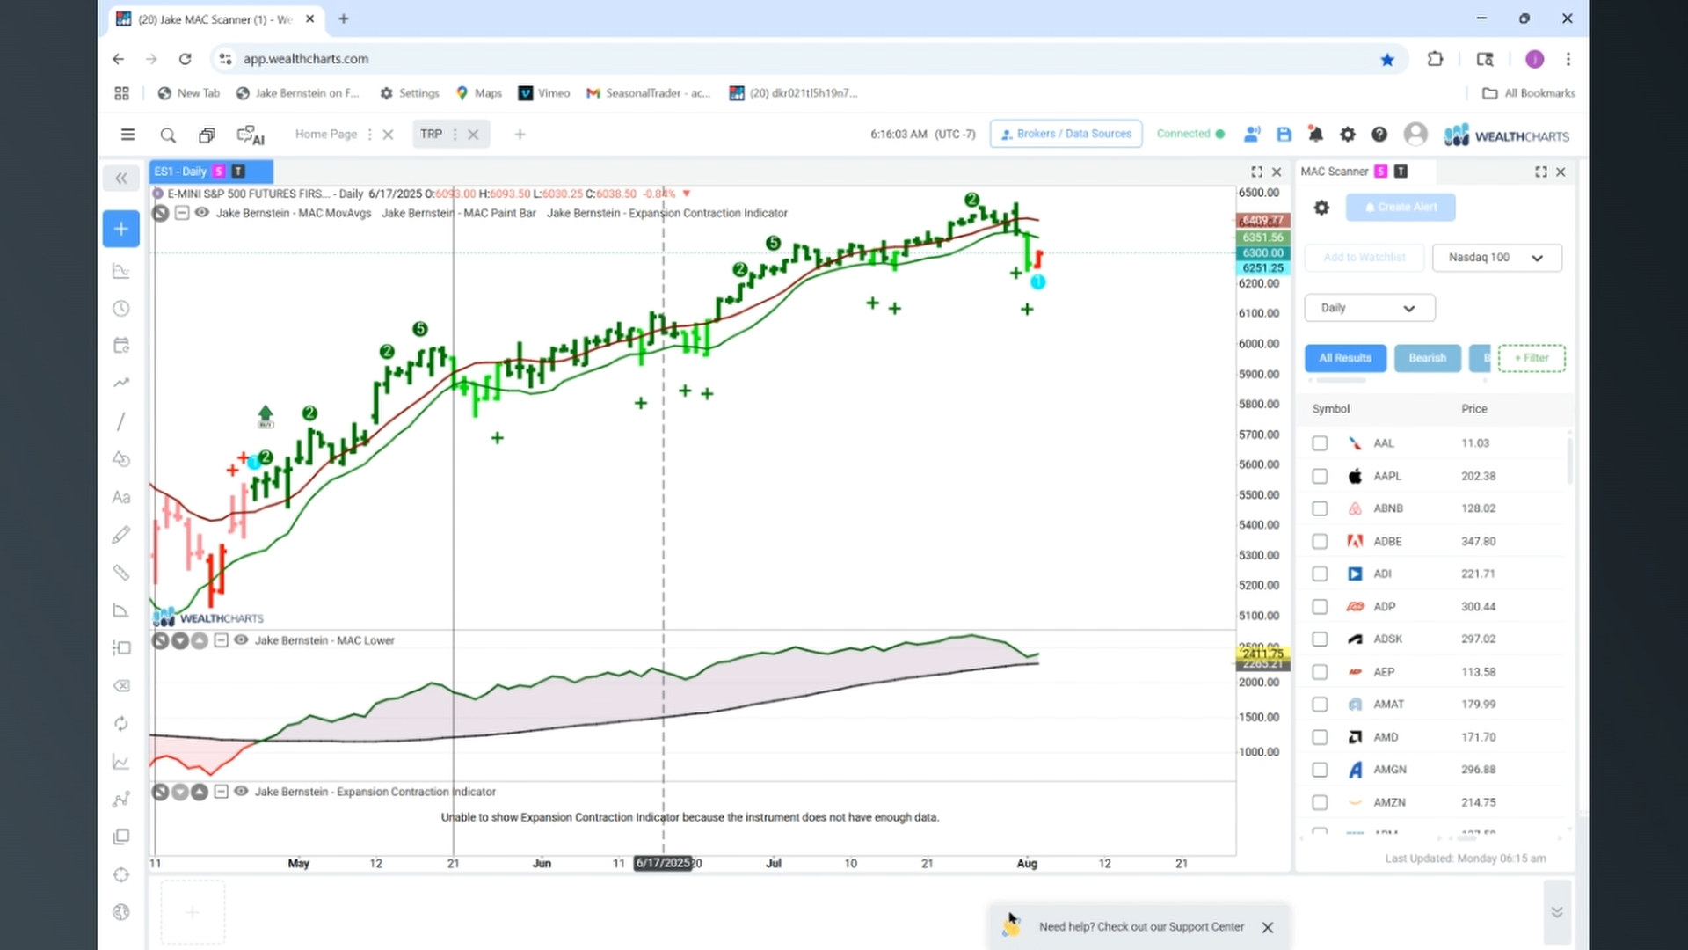Open a new browser tab

(344, 18)
